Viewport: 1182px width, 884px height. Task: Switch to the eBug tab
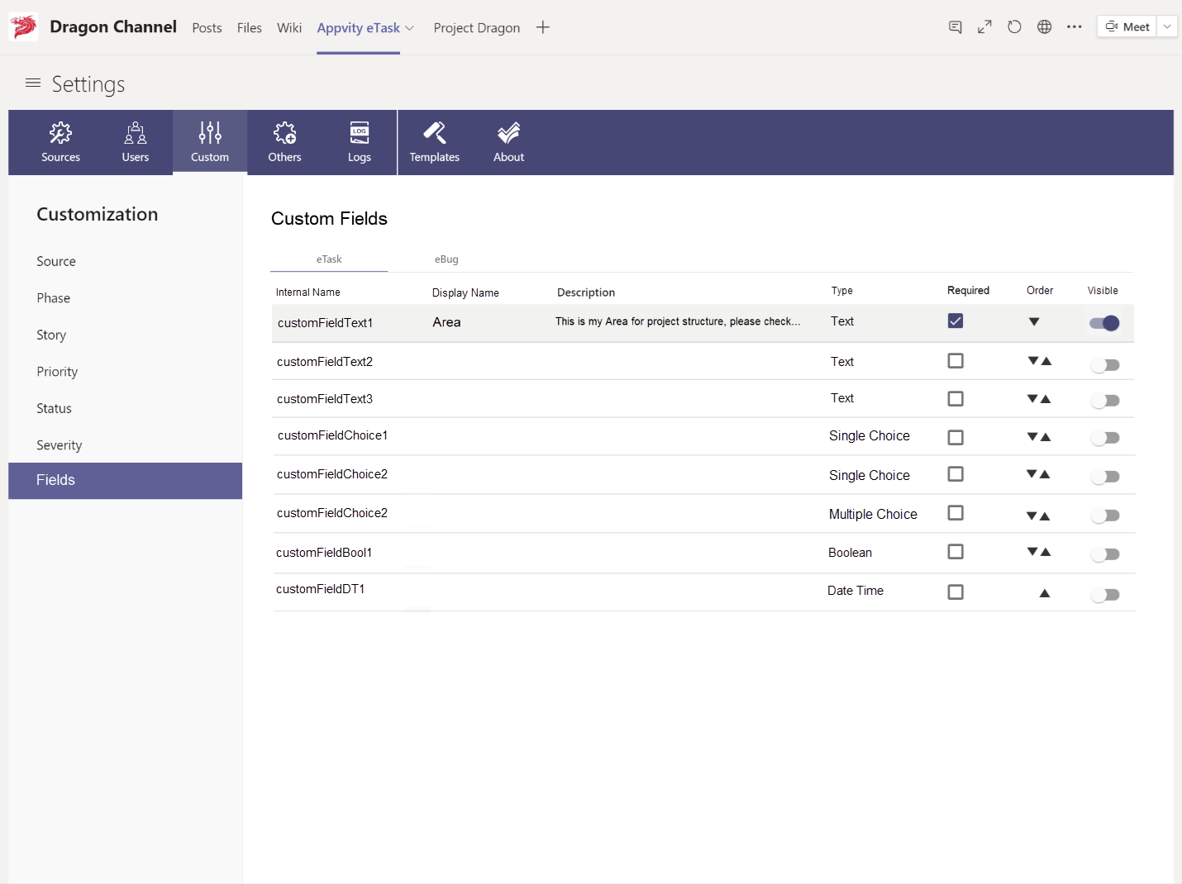(x=446, y=259)
